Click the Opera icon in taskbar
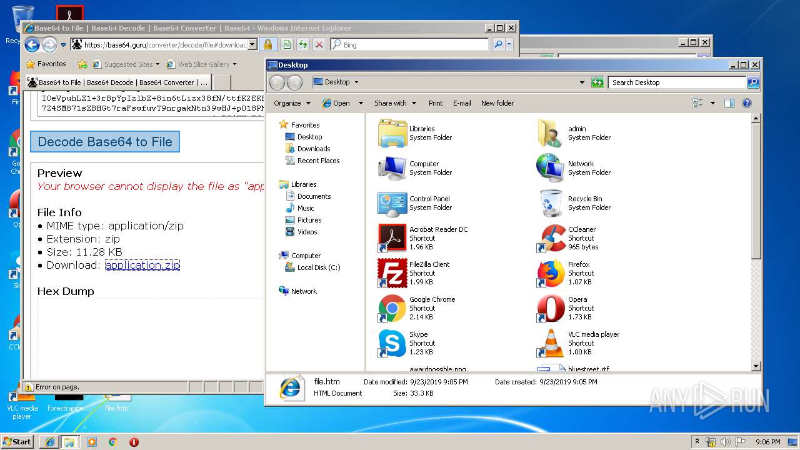This screenshot has width=800, height=450. tap(134, 442)
